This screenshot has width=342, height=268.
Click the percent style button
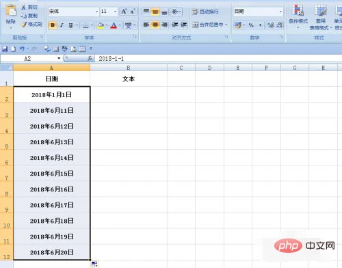pos(251,25)
